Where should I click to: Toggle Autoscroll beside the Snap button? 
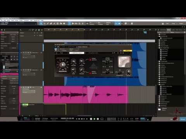tap(119, 24)
